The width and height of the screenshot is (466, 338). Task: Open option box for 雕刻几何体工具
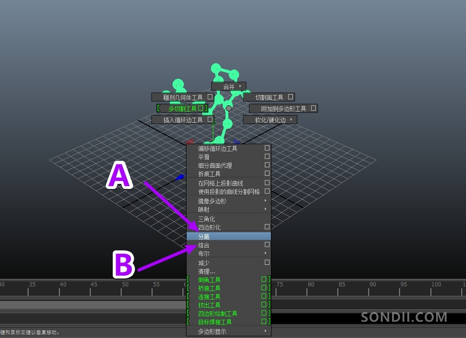pyautogui.click(x=210, y=97)
